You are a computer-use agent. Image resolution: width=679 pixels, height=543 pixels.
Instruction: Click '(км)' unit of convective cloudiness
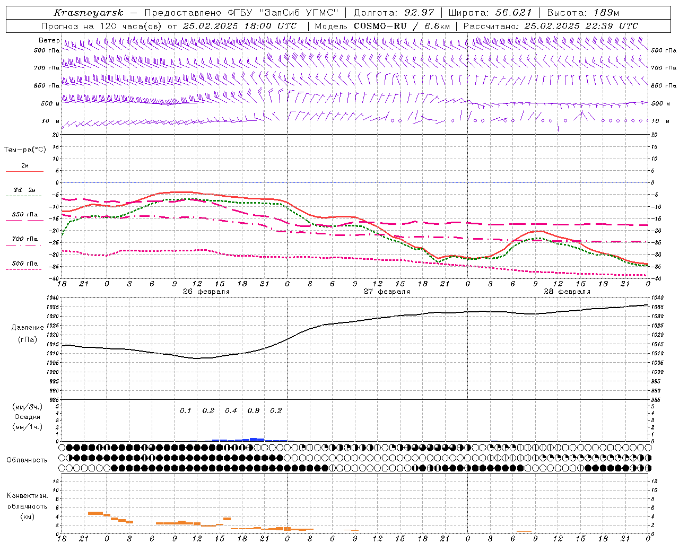click(28, 516)
